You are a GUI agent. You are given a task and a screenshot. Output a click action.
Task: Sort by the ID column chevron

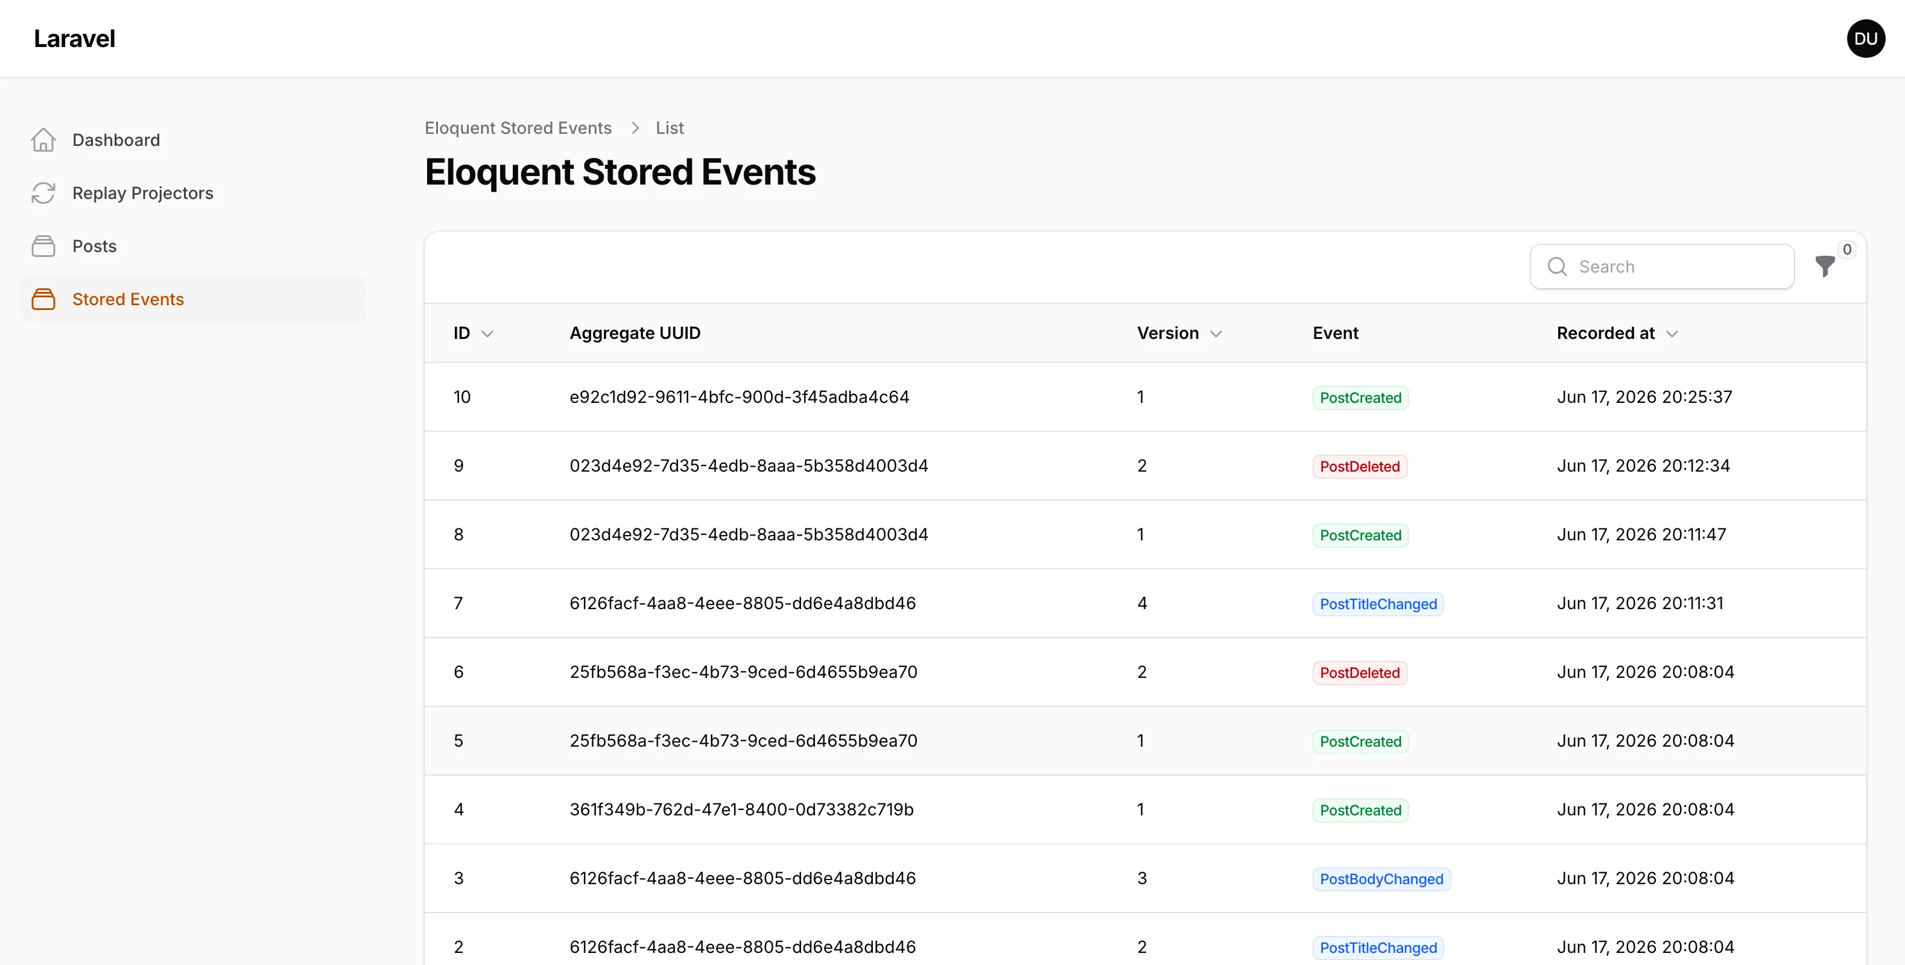pyautogui.click(x=487, y=334)
